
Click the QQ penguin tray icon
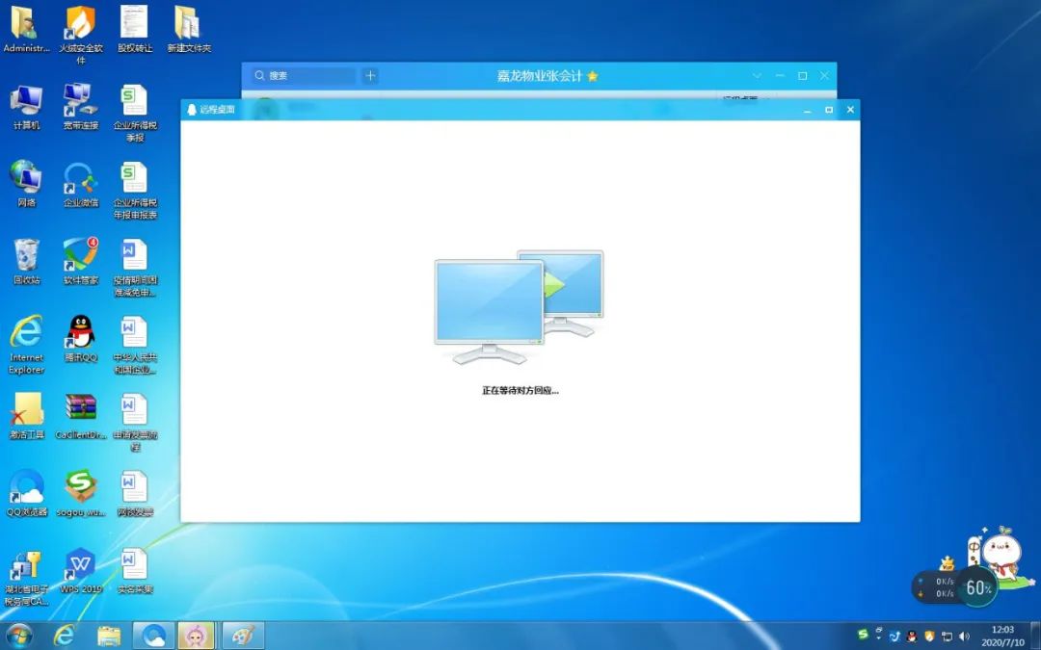[x=912, y=637]
